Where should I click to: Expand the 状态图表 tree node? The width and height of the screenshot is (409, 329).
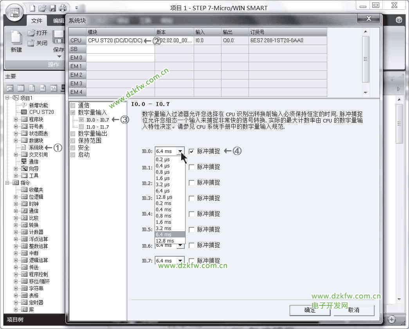pos(16,133)
